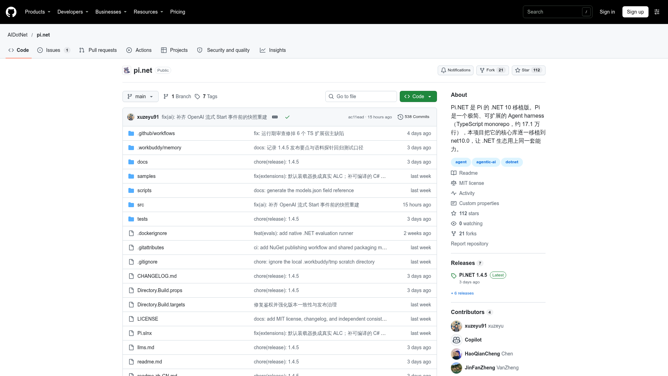Click the top Search field
Image resolution: width=668 pixels, height=376 pixels.
557,12
